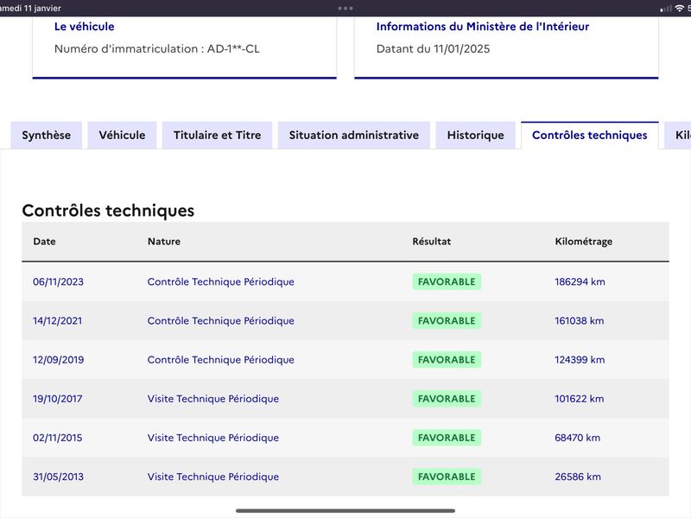Click the 101622 km mileage value
Viewport: 691px width, 518px height.
point(579,399)
